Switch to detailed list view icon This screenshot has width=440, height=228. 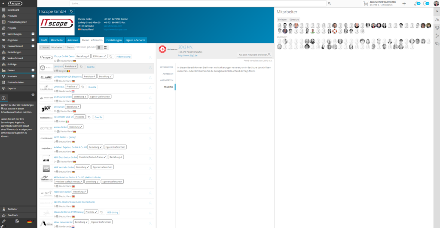[x=105, y=47]
